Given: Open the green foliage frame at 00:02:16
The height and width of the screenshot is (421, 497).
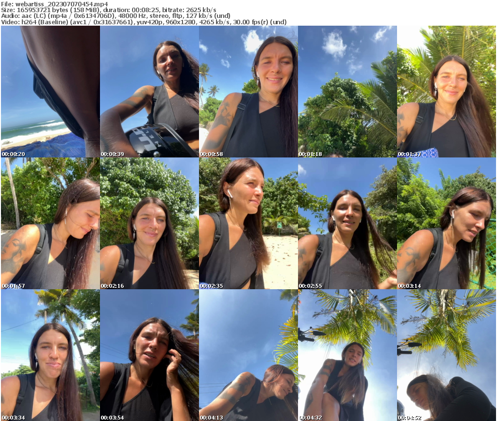Looking at the screenshot, I should click(149, 223).
